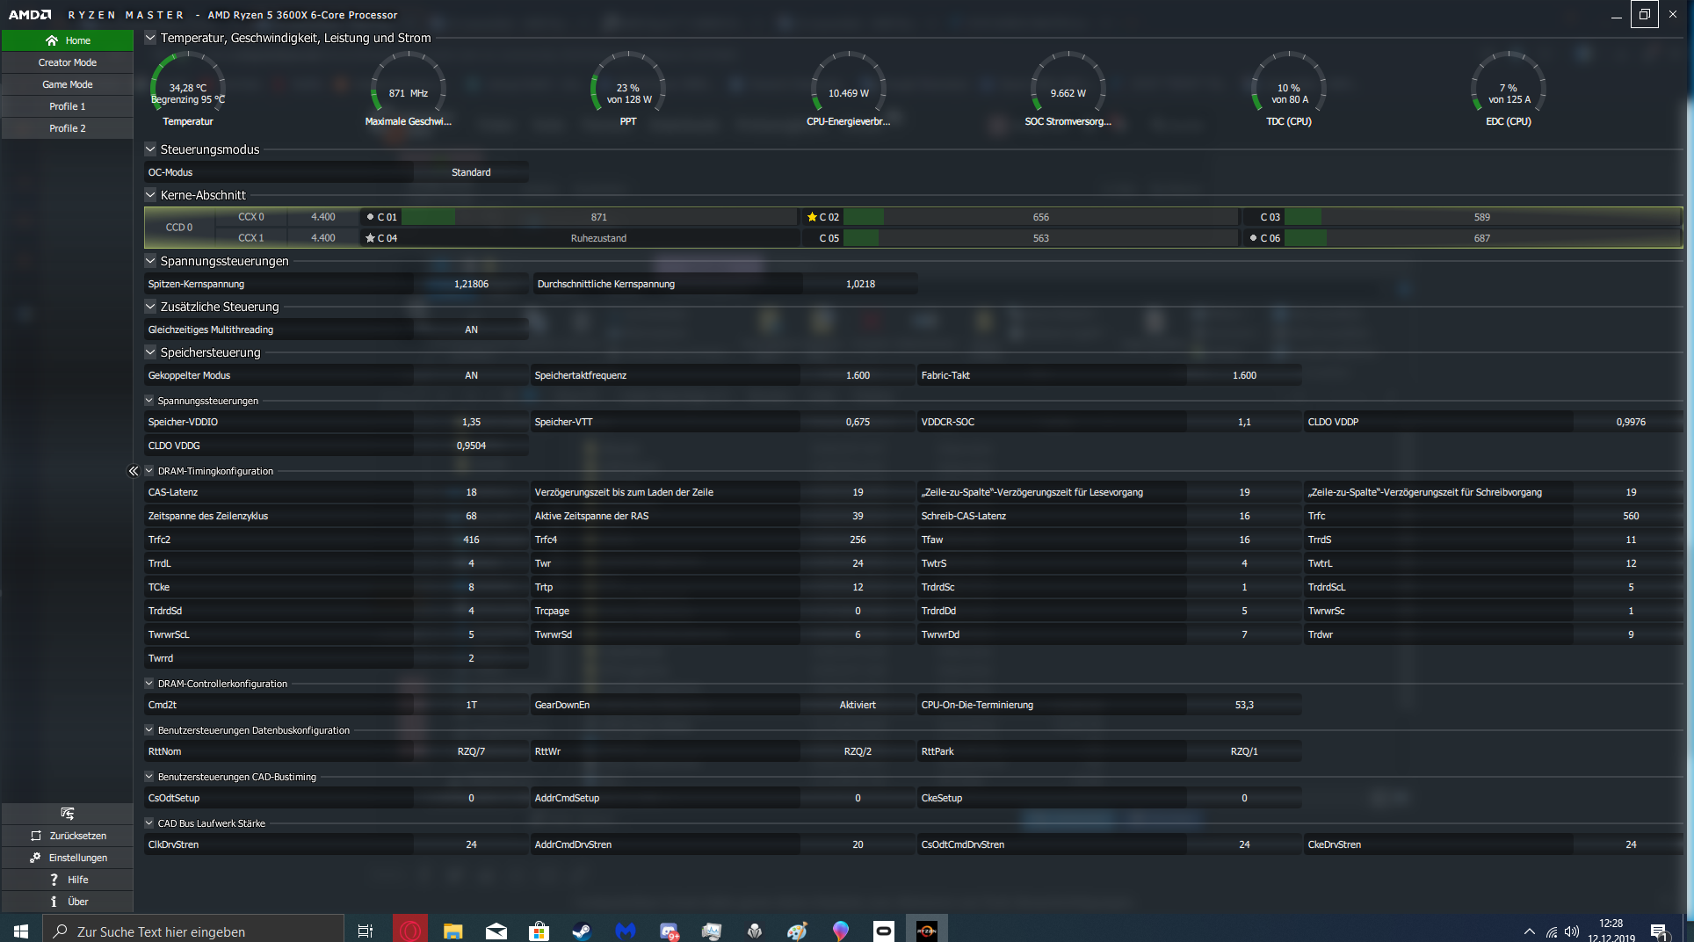Image resolution: width=1694 pixels, height=942 pixels.
Task: Collapse the Benutzersteuerungen CAD-Bustiming section
Action: [149, 777]
